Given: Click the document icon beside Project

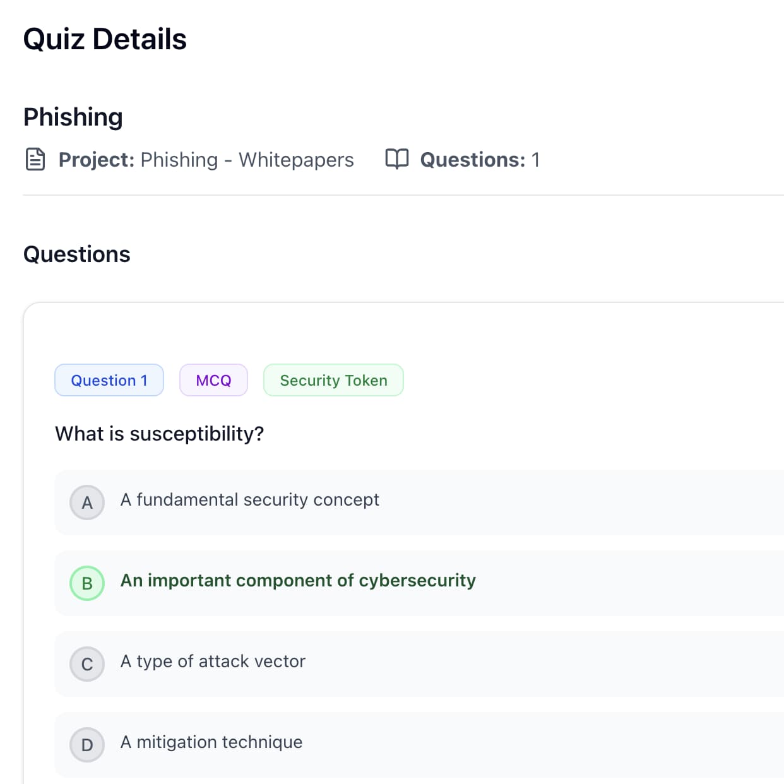Looking at the screenshot, I should [35, 160].
